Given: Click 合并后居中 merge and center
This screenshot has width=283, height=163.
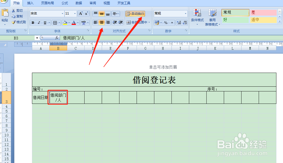Looking at the screenshot, I should [x=137, y=22].
